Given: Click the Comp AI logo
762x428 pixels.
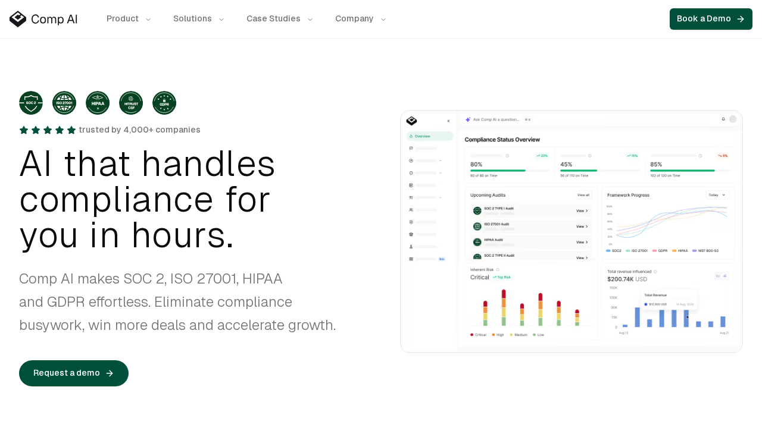Looking at the screenshot, I should [43, 19].
